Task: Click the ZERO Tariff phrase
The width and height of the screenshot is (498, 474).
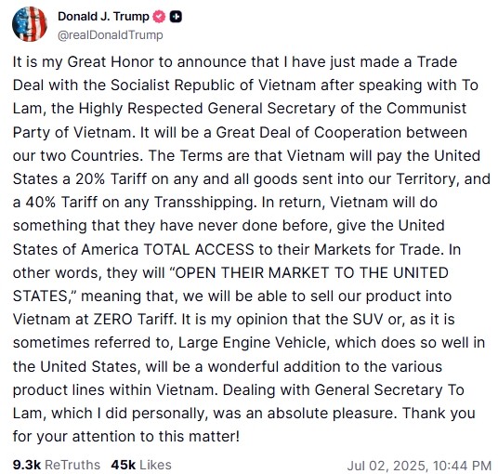Action: [135, 320]
